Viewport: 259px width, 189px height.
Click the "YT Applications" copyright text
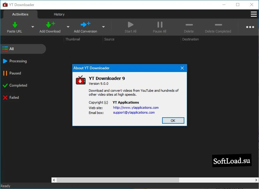[x=126, y=102]
